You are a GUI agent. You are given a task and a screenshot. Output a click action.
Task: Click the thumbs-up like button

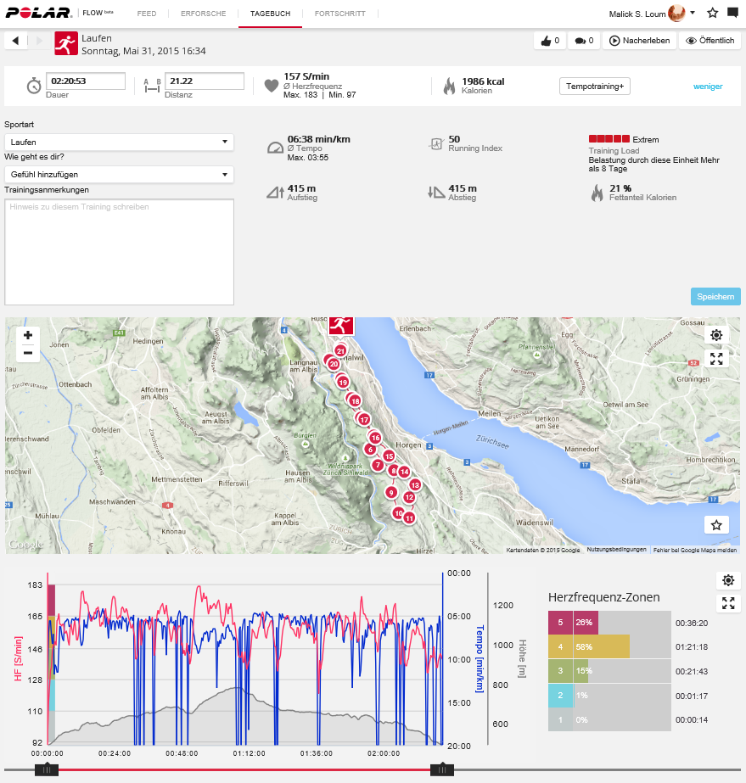click(549, 41)
